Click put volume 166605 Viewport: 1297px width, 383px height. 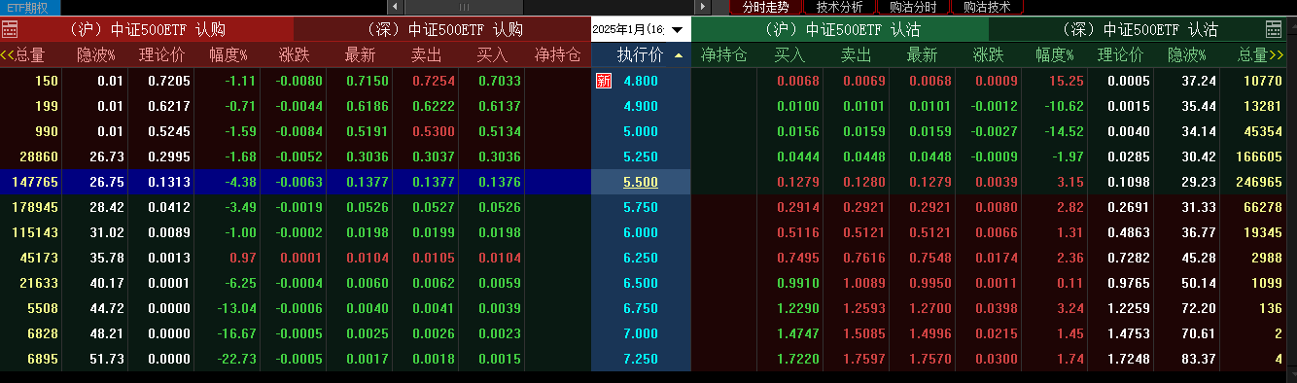click(x=1258, y=157)
